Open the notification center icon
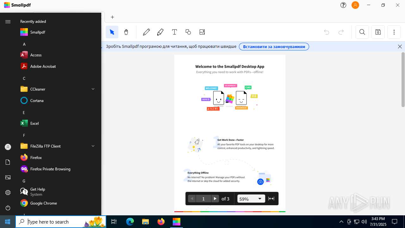 tap(395, 222)
